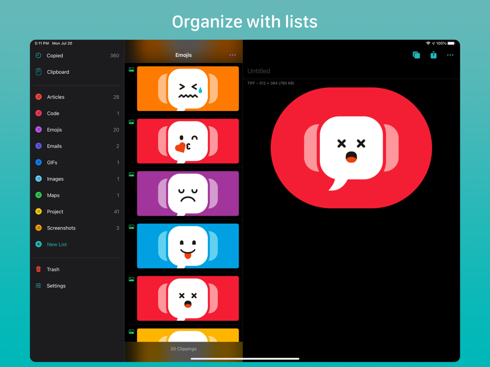The height and width of the screenshot is (367, 490).
Task: Open the Emojis list
Action: [x=77, y=130]
